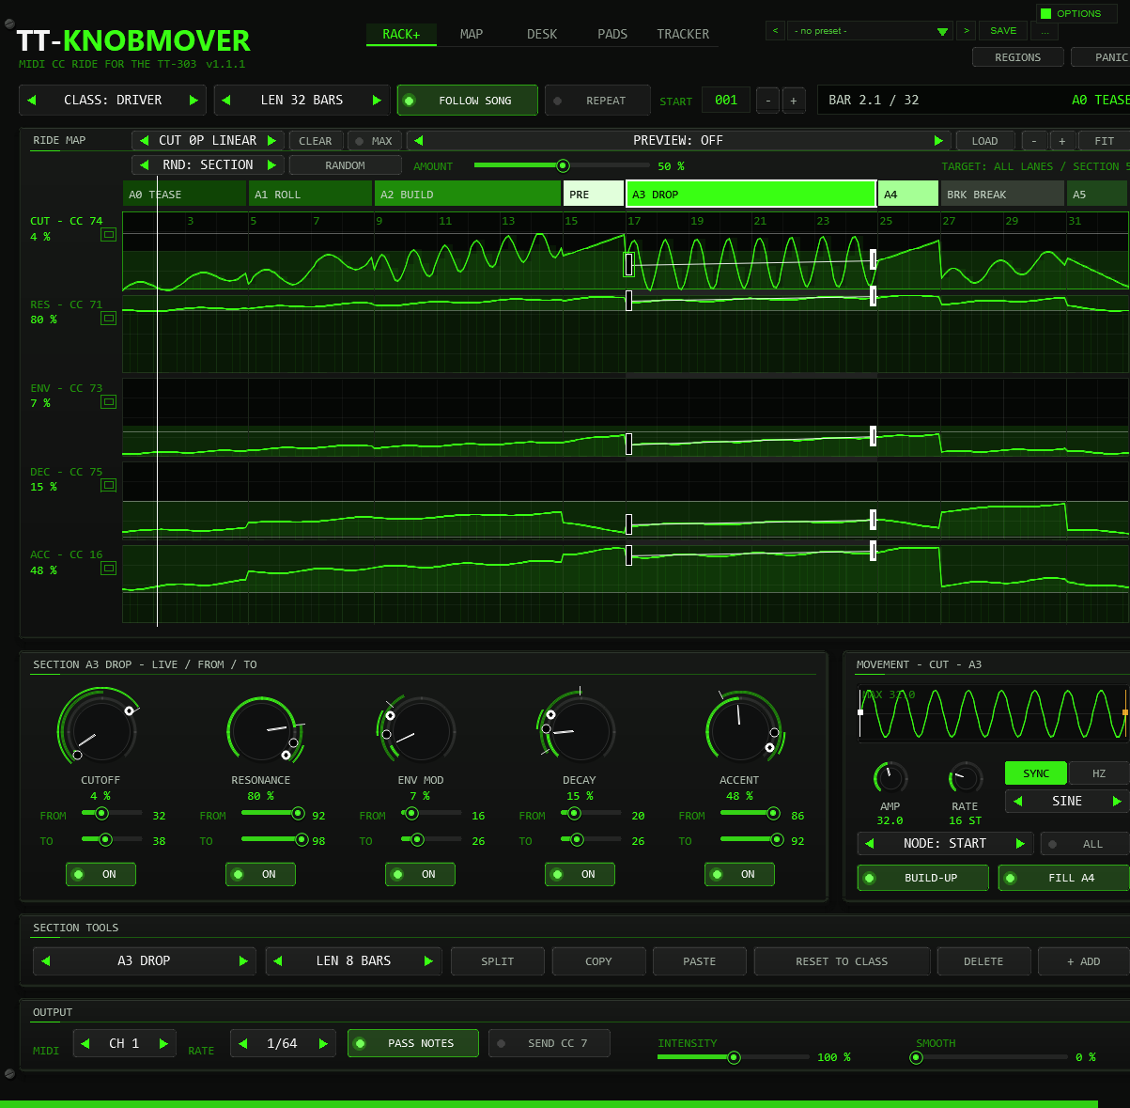The image size is (1130, 1108).
Task: Switch to the DESK tab
Action: (542, 35)
